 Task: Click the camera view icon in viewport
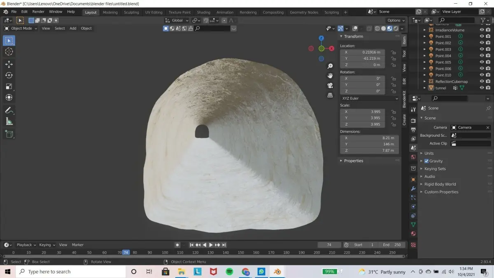click(330, 86)
